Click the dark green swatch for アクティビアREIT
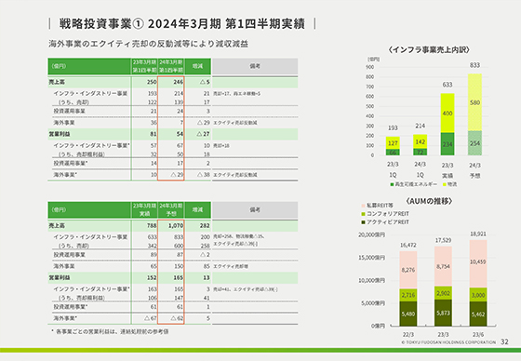This screenshot has height=361, width=521. tap(363, 222)
